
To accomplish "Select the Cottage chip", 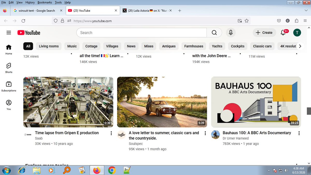I will (x=91, y=46).
